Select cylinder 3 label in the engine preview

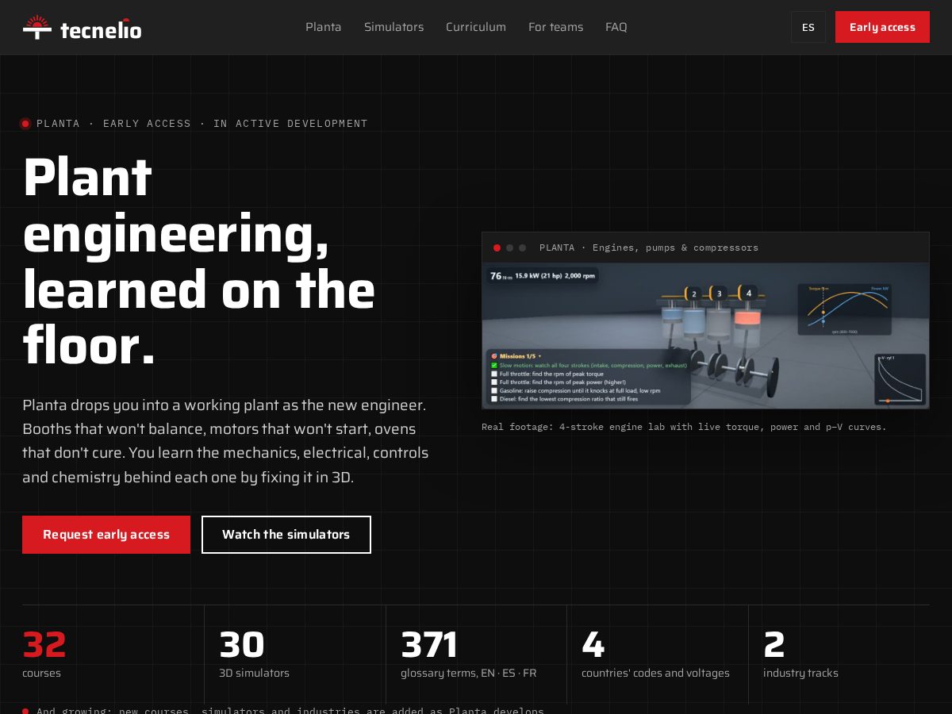tap(720, 294)
